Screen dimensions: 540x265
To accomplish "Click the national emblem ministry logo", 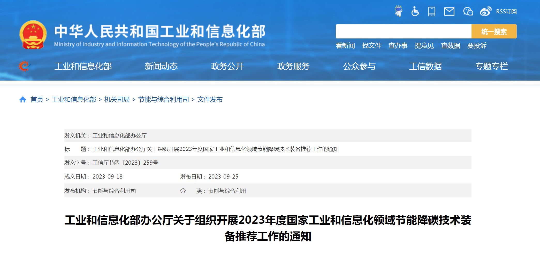I will click(x=33, y=35).
